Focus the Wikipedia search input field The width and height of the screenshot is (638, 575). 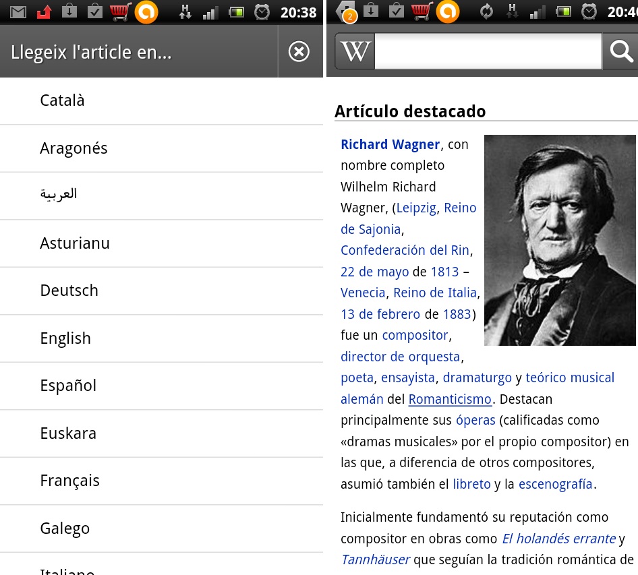[488, 51]
